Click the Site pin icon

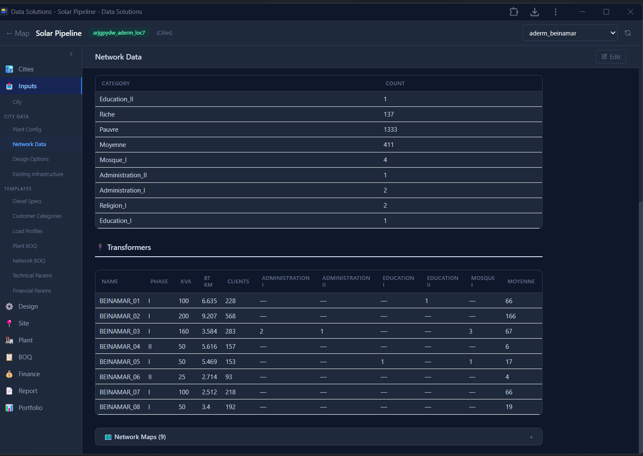point(9,323)
